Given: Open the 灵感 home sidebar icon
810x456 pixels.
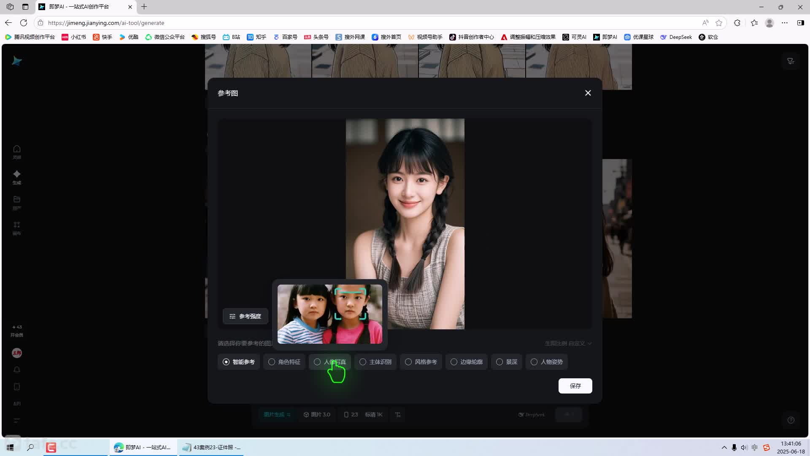Looking at the screenshot, I should click(x=17, y=152).
